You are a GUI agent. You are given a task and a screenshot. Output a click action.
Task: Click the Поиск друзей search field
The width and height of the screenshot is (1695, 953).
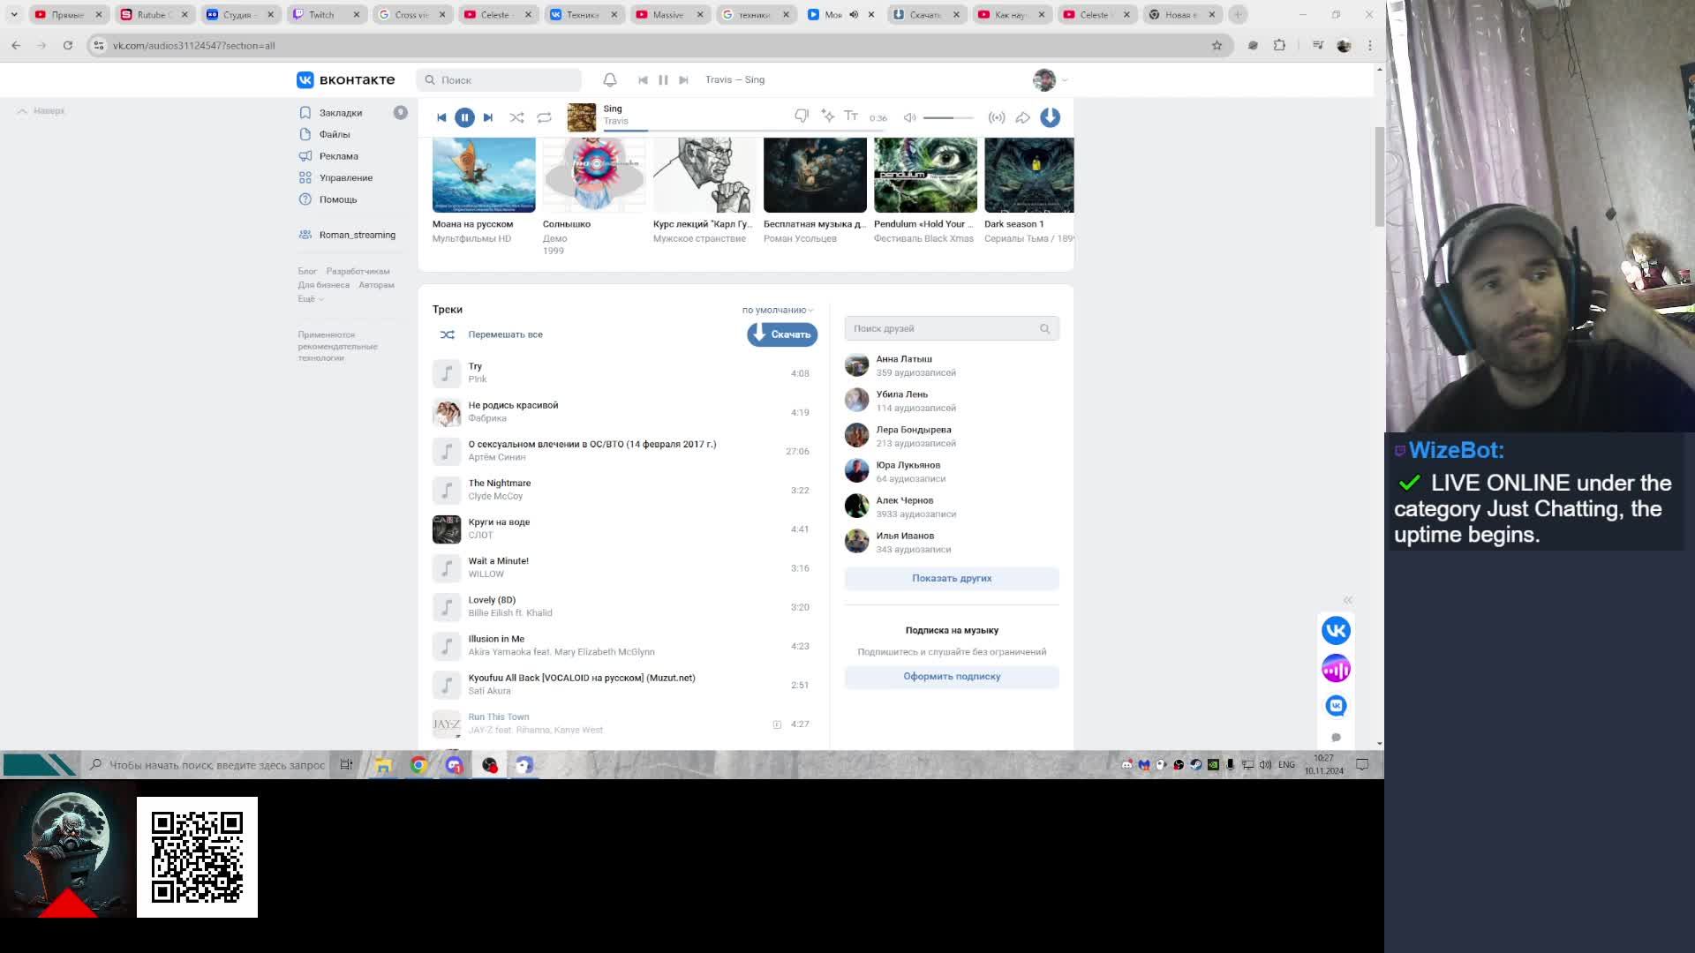point(943,328)
